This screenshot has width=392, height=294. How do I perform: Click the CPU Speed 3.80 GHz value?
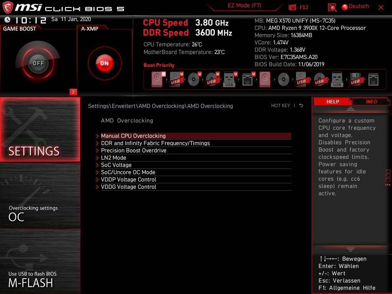pyautogui.click(x=212, y=23)
